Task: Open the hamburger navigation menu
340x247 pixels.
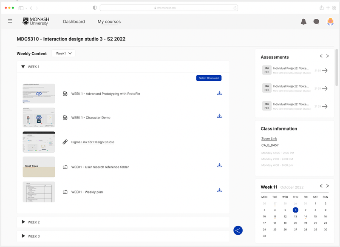Action: pyautogui.click(x=10, y=21)
